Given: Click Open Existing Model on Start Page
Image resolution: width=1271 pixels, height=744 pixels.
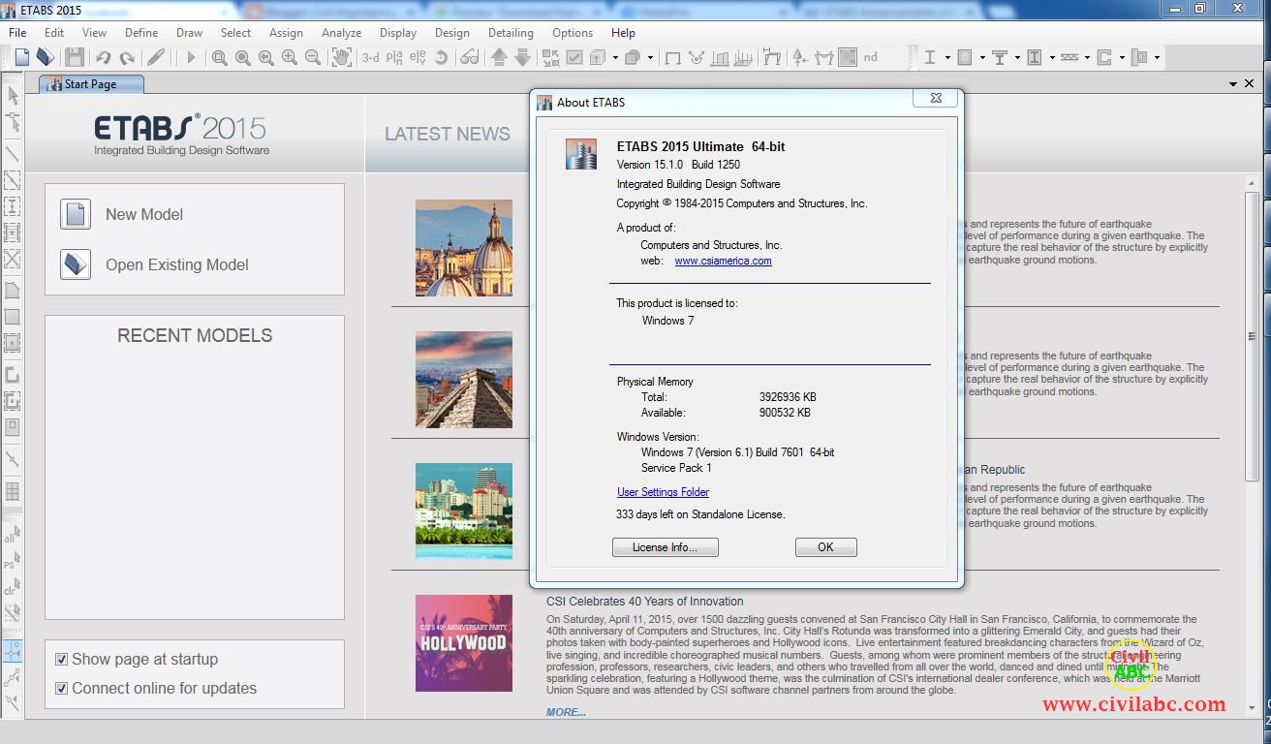Looking at the screenshot, I should pyautogui.click(x=154, y=264).
